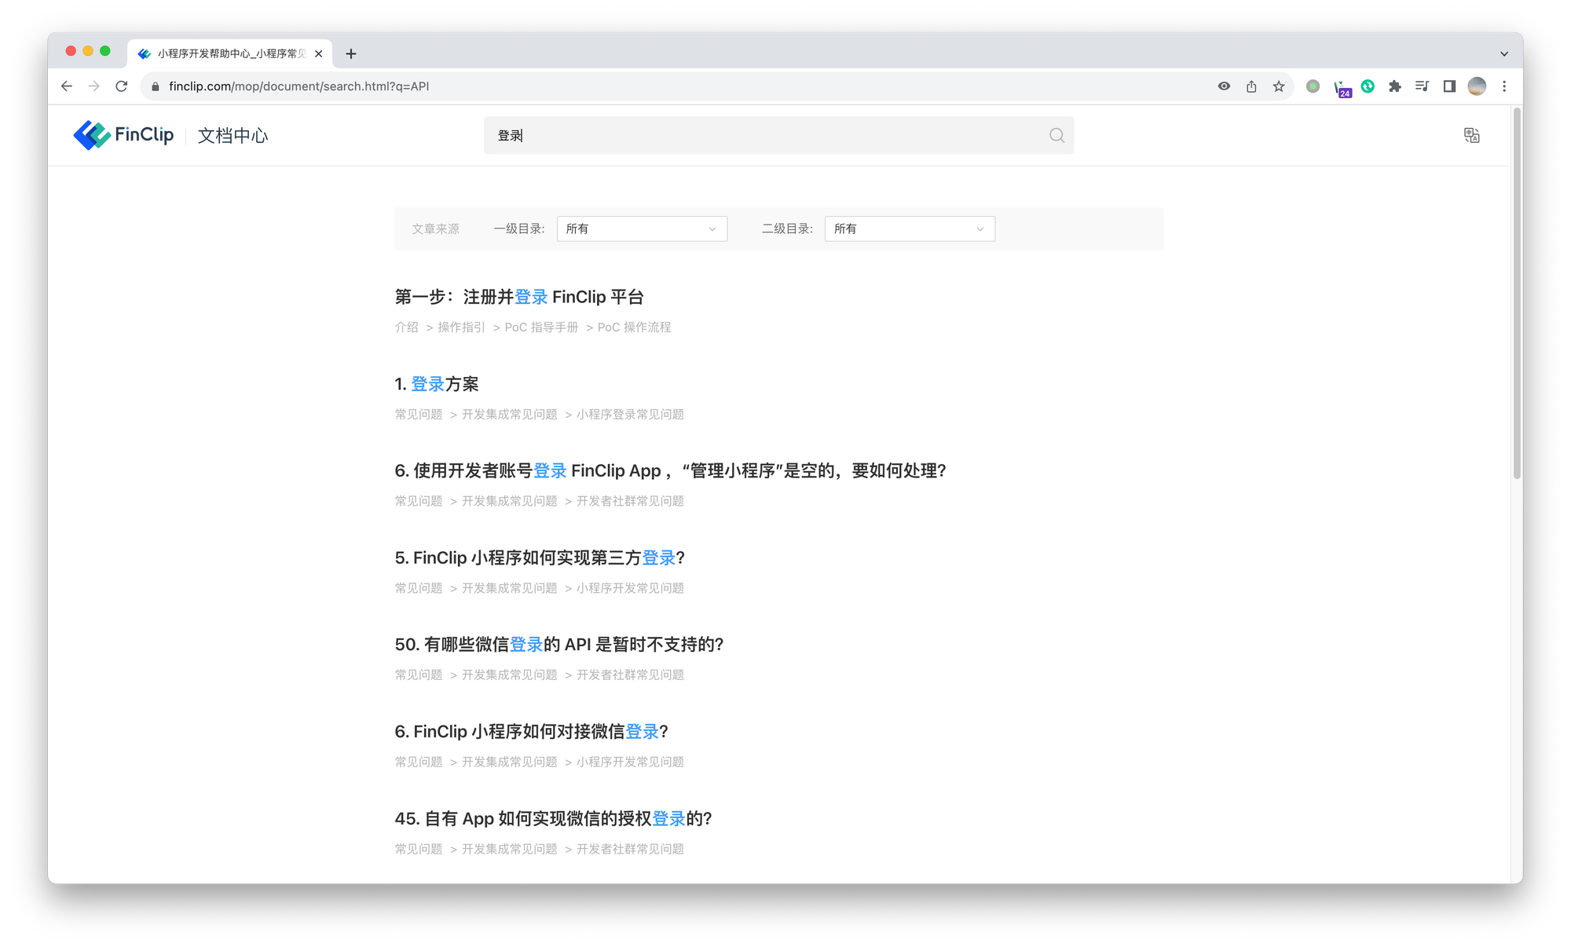The height and width of the screenshot is (947, 1571).
Task: Bookmark the page with the star icon
Action: click(1279, 86)
